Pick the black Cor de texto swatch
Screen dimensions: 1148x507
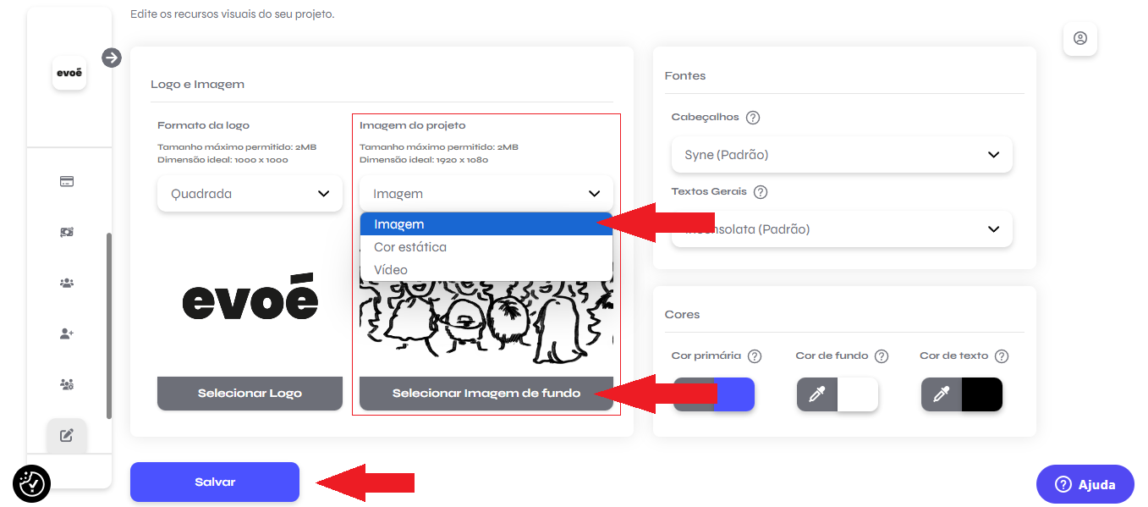(x=982, y=394)
